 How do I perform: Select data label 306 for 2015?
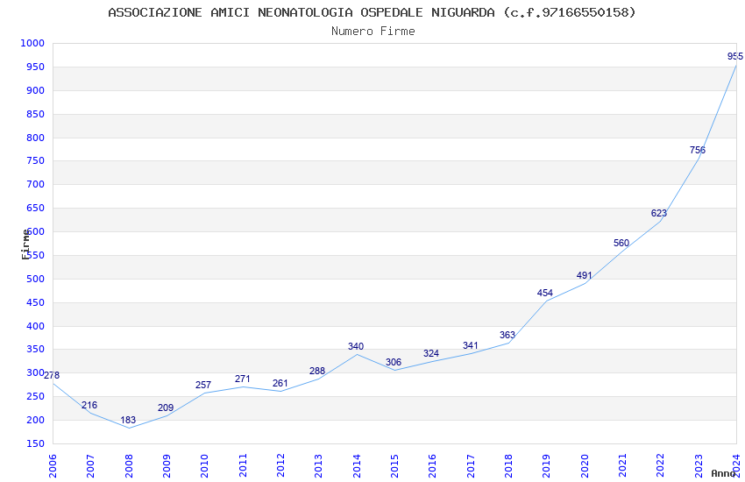pyautogui.click(x=394, y=362)
